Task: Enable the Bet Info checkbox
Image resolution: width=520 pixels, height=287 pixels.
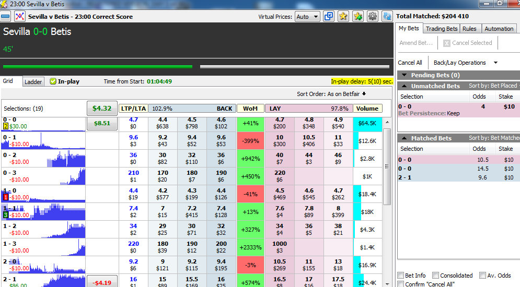Action: point(401,276)
